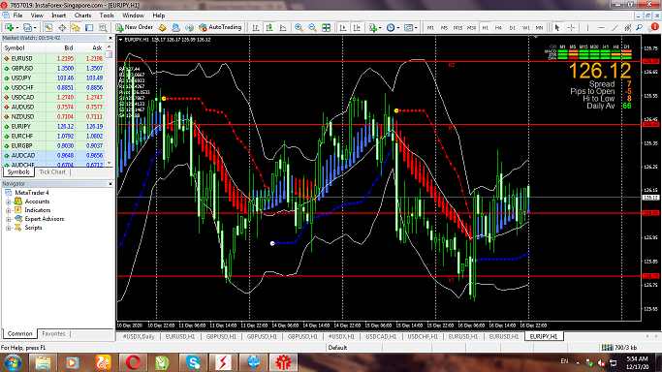Click the chart tabs right-scroll arrow
662x372 pixels.
[x=656, y=336]
